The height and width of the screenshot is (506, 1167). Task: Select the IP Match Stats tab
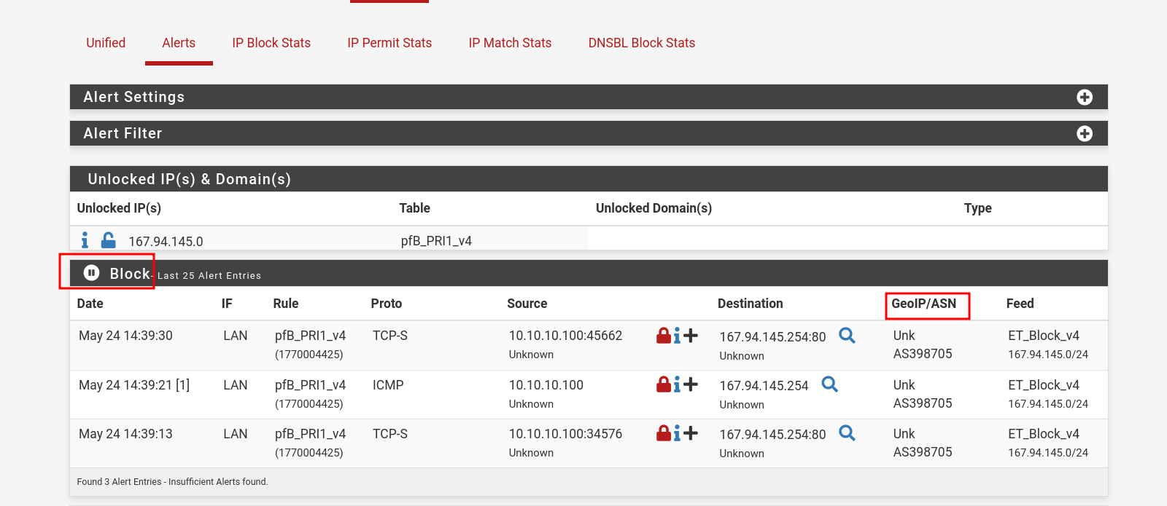pos(510,43)
